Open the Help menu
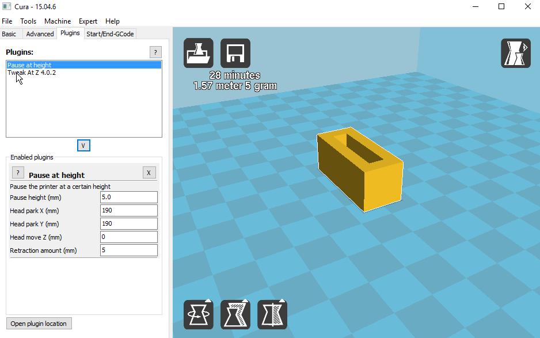 point(112,21)
